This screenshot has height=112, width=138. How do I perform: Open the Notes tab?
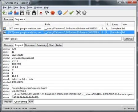pyautogui.click(x=59, y=45)
